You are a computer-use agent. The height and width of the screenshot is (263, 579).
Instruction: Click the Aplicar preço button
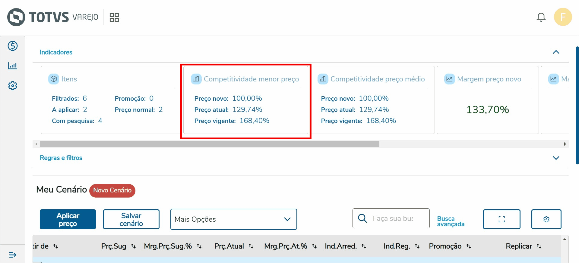coord(68,219)
